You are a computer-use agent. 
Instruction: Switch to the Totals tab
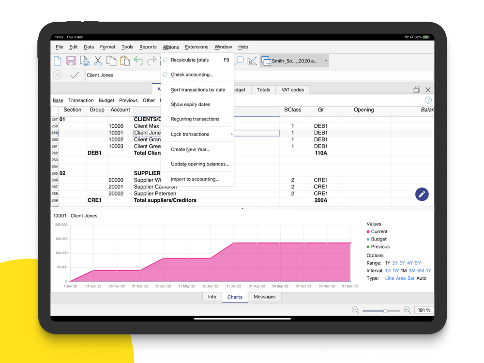pos(263,90)
